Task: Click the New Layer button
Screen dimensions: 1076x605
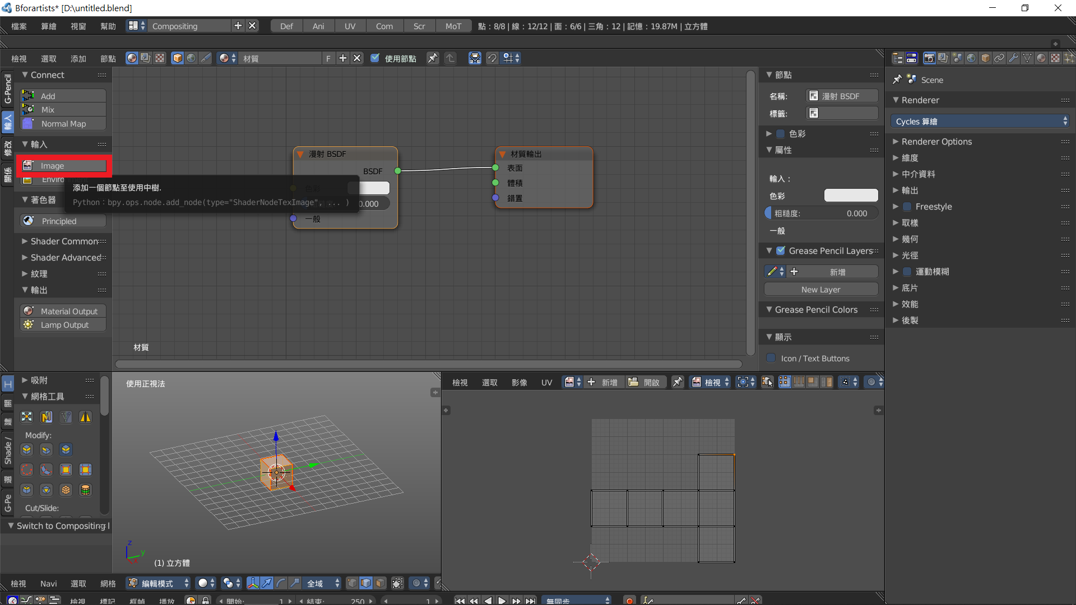Action: click(821, 290)
